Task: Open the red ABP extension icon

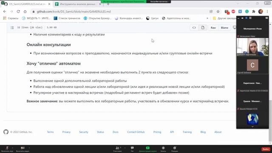Action: pos(233,11)
